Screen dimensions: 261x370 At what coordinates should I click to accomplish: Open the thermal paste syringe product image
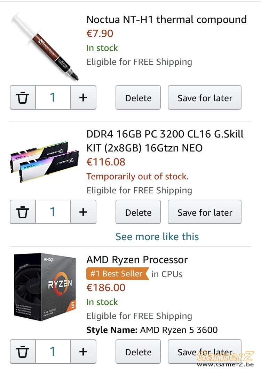[x=45, y=47]
